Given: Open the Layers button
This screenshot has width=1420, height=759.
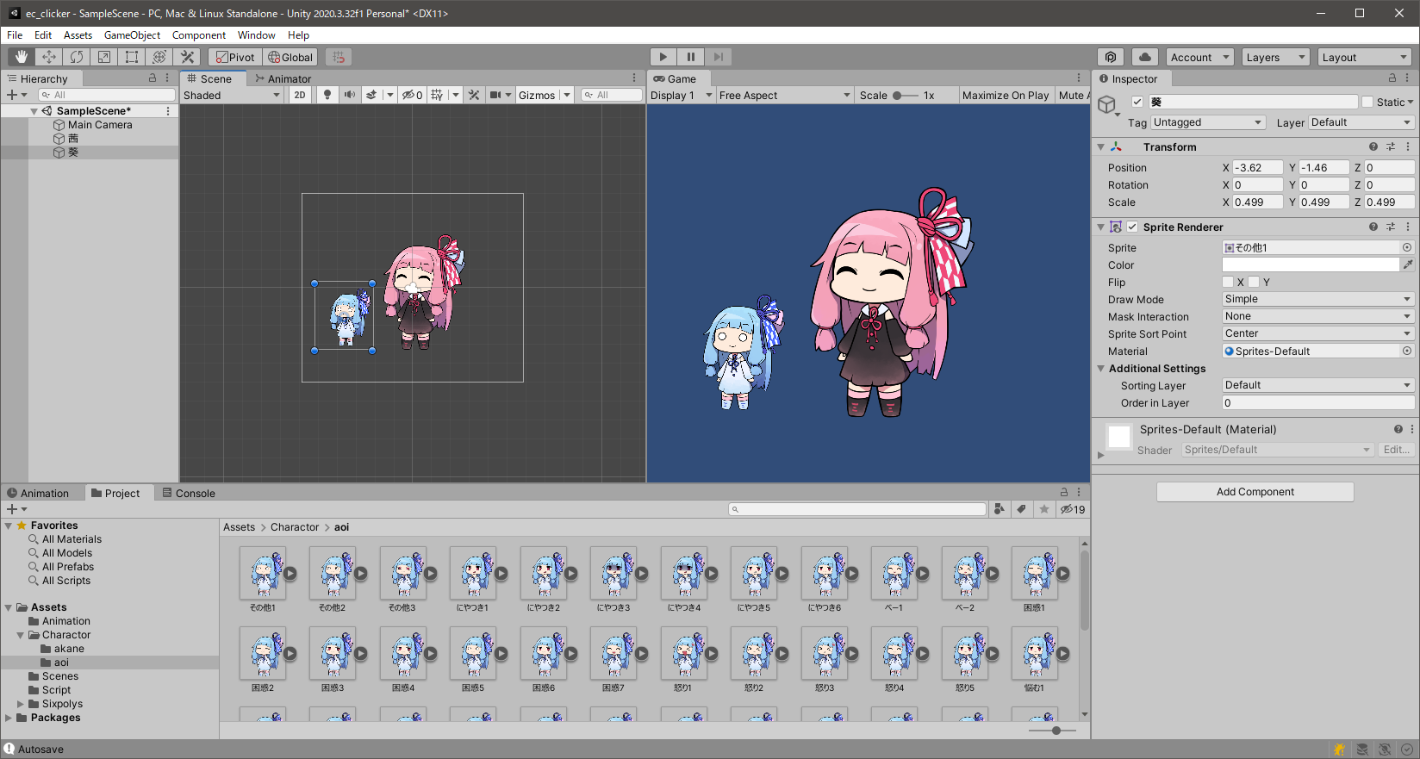Looking at the screenshot, I should tap(1275, 57).
